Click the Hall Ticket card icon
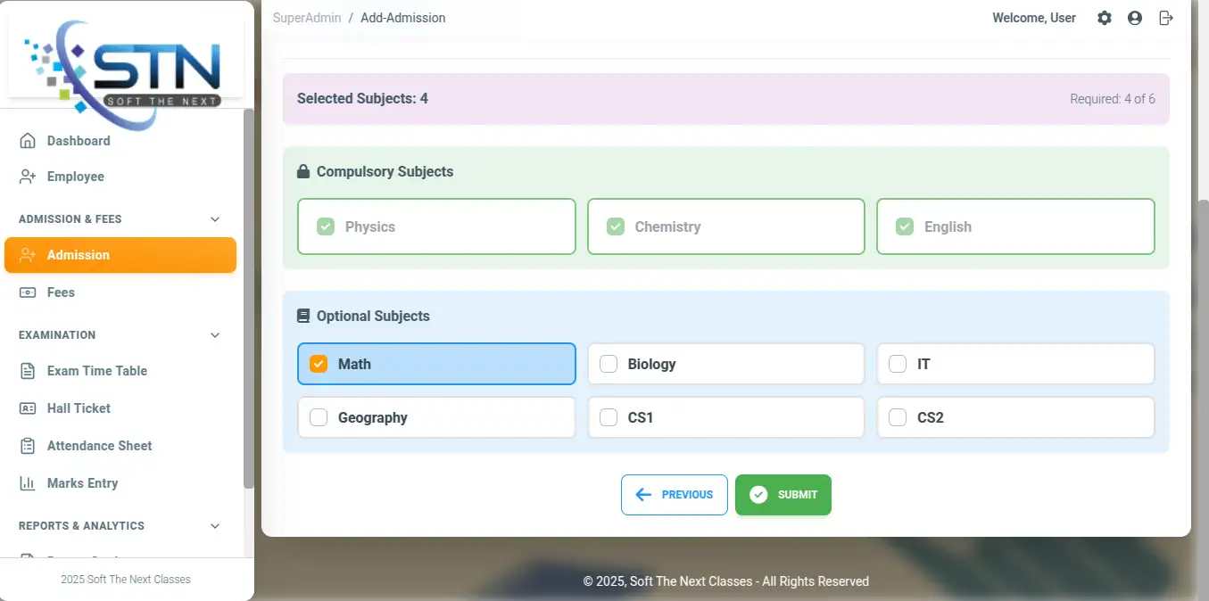 [28, 408]
